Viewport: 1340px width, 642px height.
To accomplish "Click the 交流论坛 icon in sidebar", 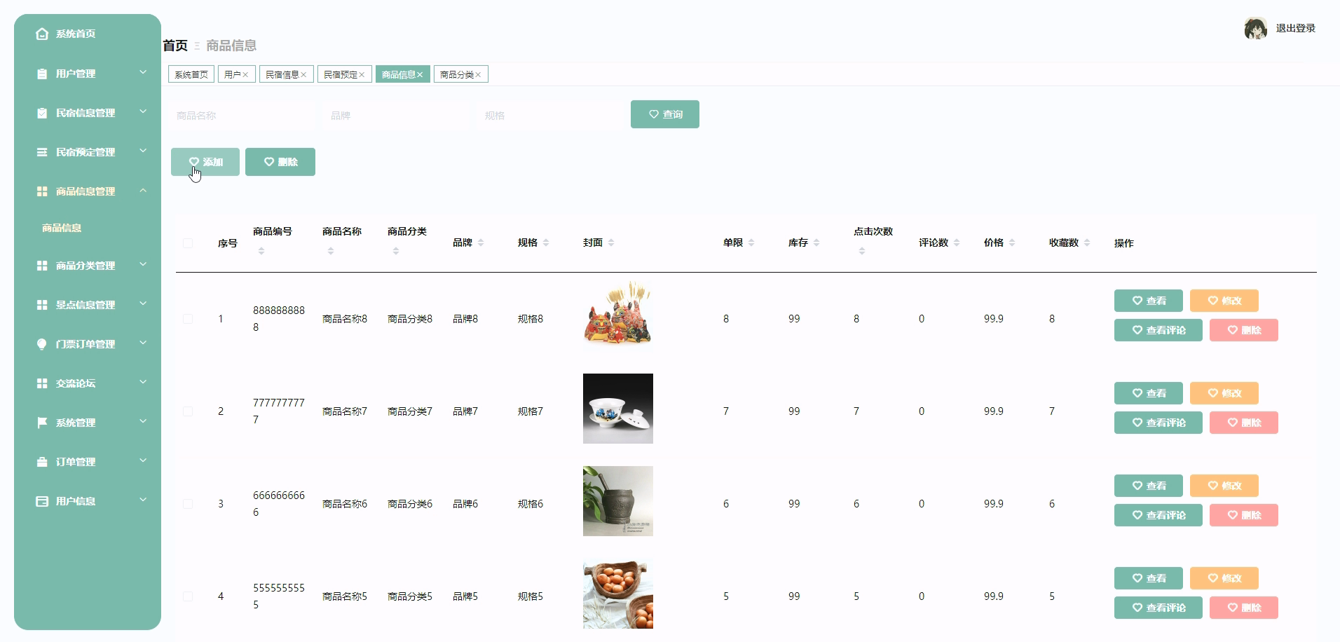I will click(x=41, y=383).
